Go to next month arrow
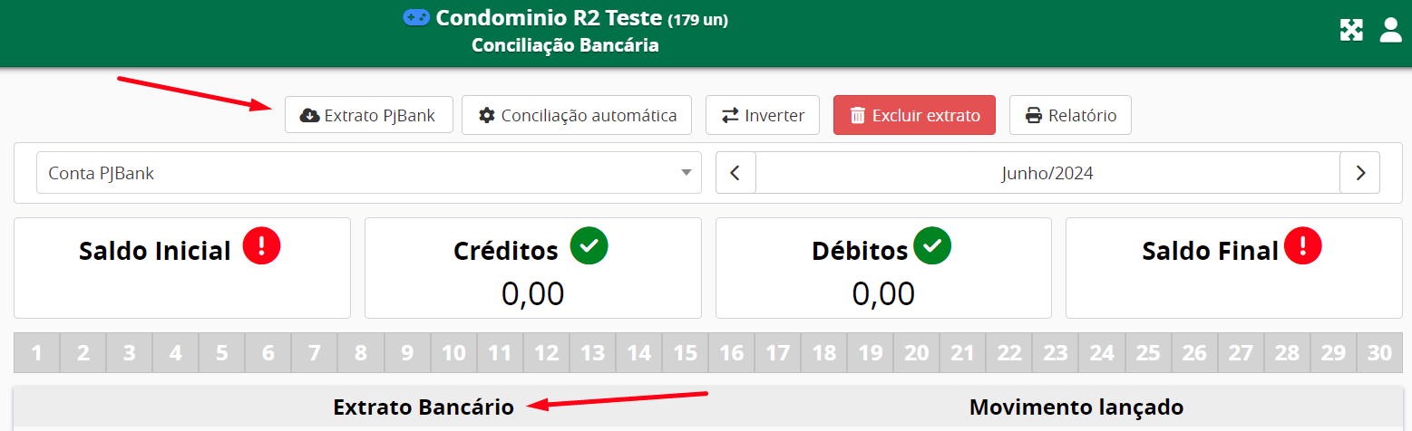This screenshot has height=431, width=1412. tap(1359, 173)
